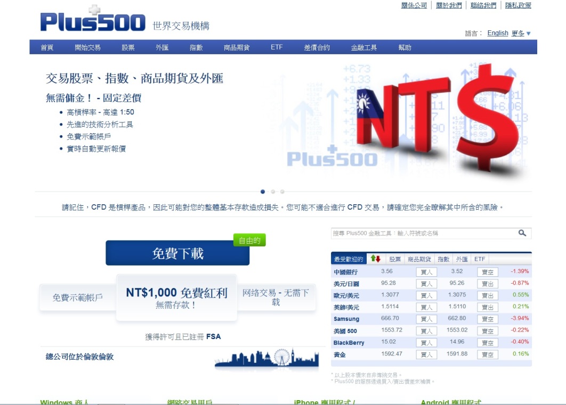Click the Plus500 logo
The height and width of the screenshot is (405, 566).
(x=93, y=19)
